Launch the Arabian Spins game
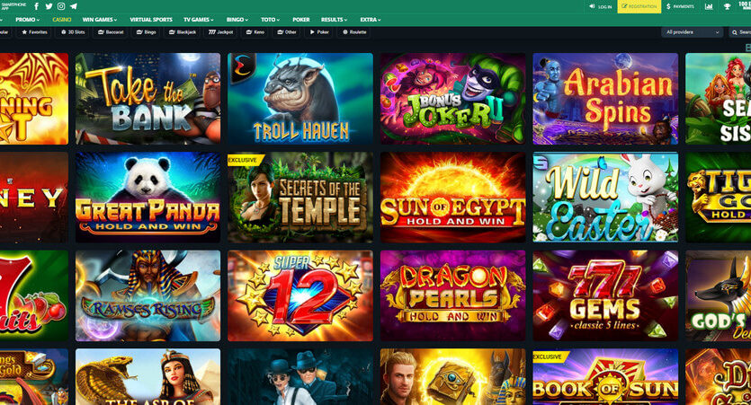751x405 pixels. (605, 99)
